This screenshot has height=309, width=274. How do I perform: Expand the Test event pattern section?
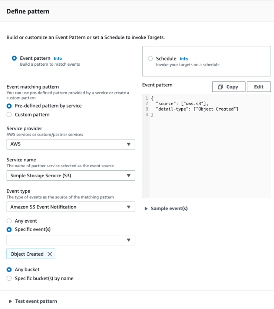click(33, 301)
